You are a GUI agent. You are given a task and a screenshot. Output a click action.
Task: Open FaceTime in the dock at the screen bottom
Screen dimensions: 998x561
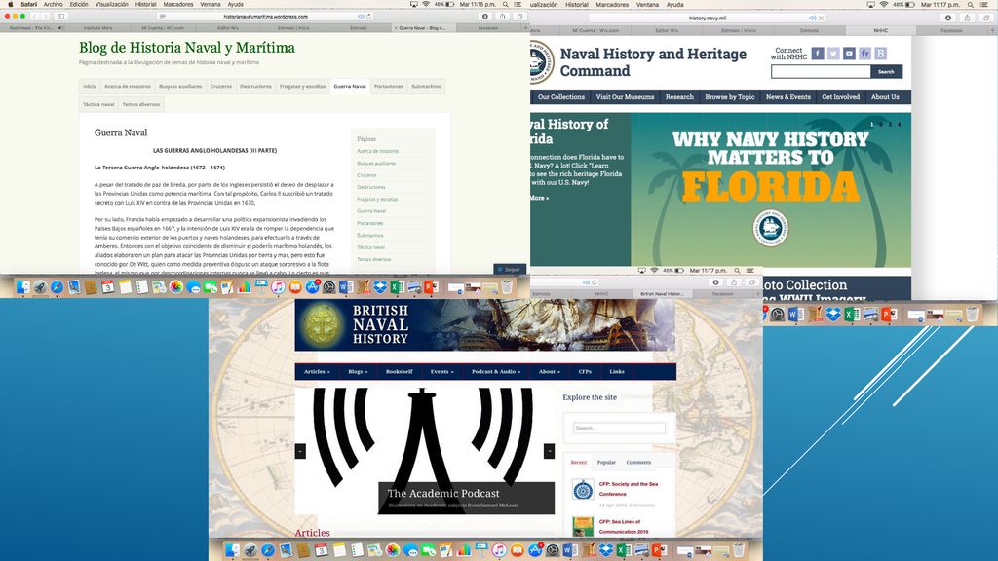429,550
